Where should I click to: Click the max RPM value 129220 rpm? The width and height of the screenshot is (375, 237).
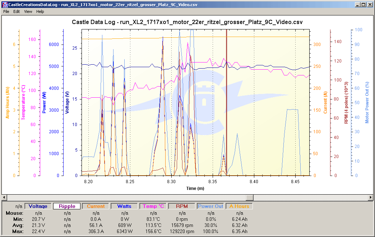(x=182, y=232)
